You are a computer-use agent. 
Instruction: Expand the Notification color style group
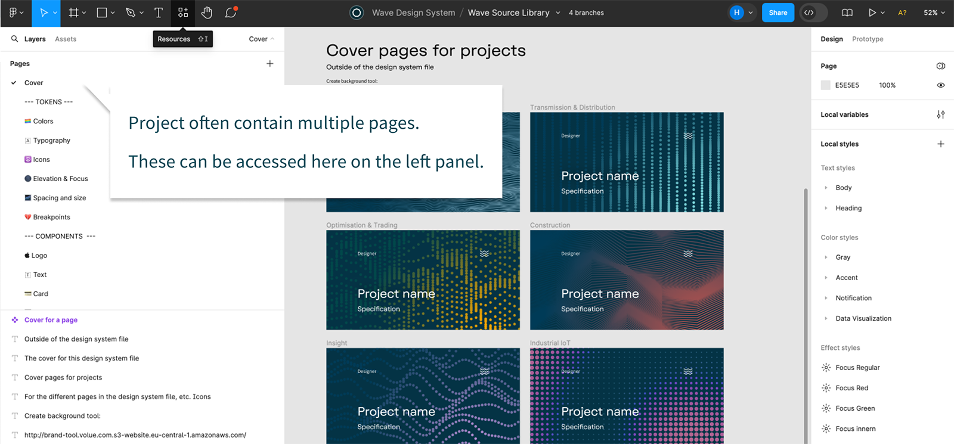[826, 298]
